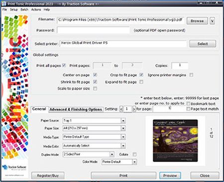Viewport: 224px width, 182px height.
Task: Click the Starry Night page preview thumbnail
Action: (x=175, y=141)
